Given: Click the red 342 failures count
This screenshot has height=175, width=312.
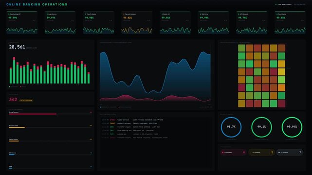Looking at the screenshot, I should [x=13, y=100].
